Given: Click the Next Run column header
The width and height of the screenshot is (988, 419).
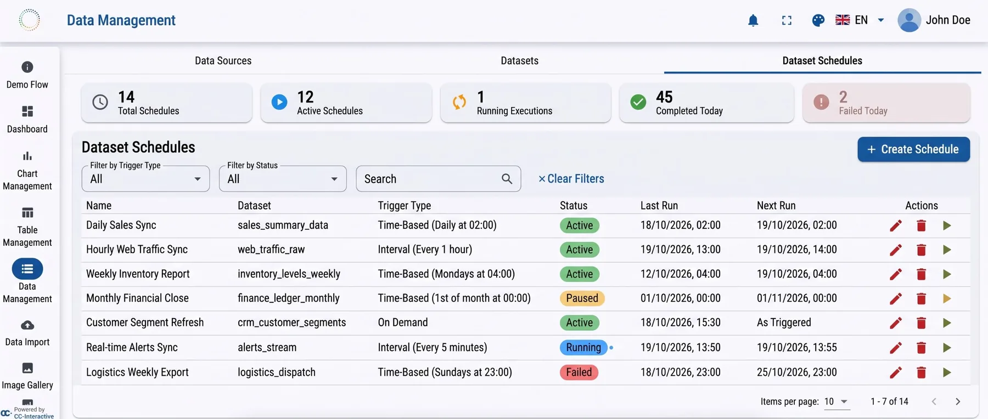Looking at the screenshot, I should coord(776,206).
